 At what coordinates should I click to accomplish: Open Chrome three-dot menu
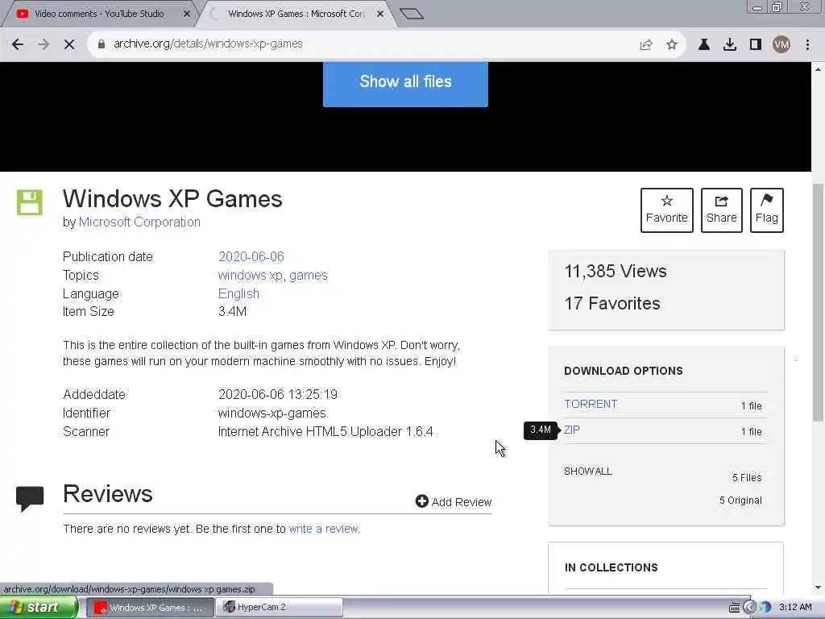point(807,44)
